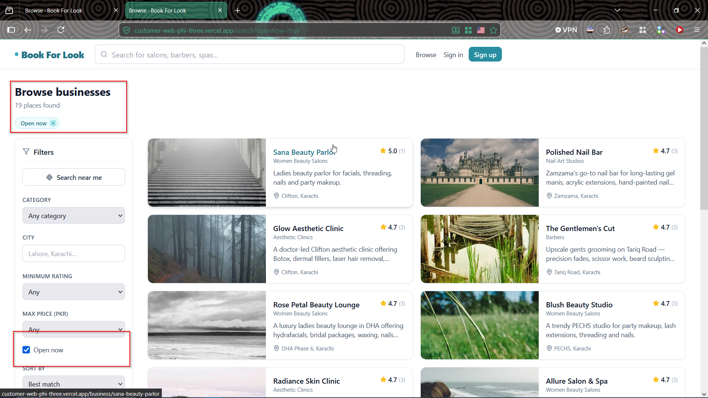Screen dimensions: 708x398
Task: Click the location pin for DHA Phase 6
Action: 276,348
